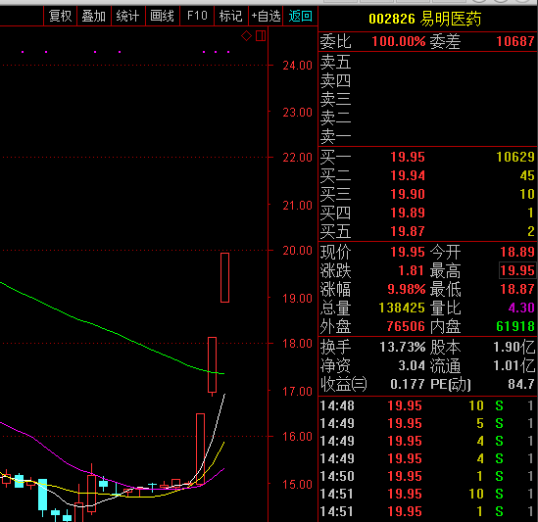Click 量比 value 4.30
The height and width of the screenshot is (522, 538).
click(x=521, y=308)
